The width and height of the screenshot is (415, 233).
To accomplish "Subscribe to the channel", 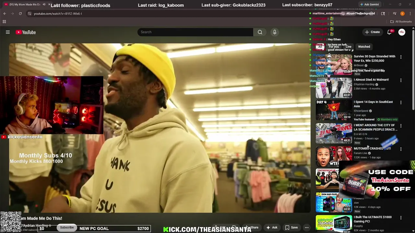I will (x=67, y=227).
